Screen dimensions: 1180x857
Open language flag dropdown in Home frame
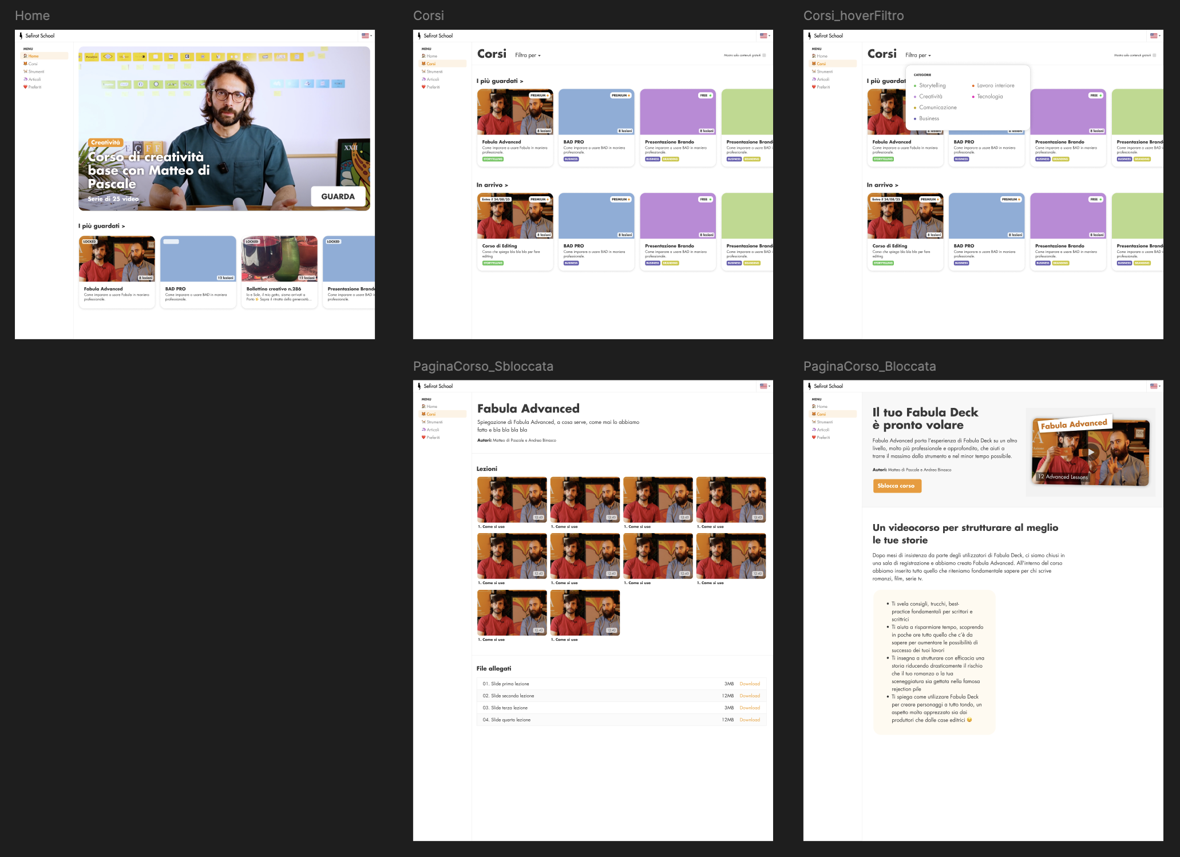click(366, 35)
